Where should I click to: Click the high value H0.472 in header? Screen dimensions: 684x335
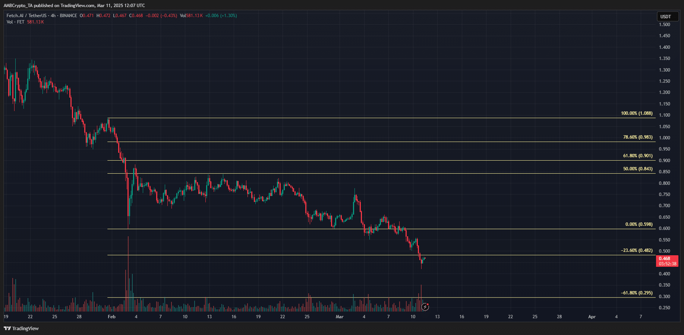(103, 16)
